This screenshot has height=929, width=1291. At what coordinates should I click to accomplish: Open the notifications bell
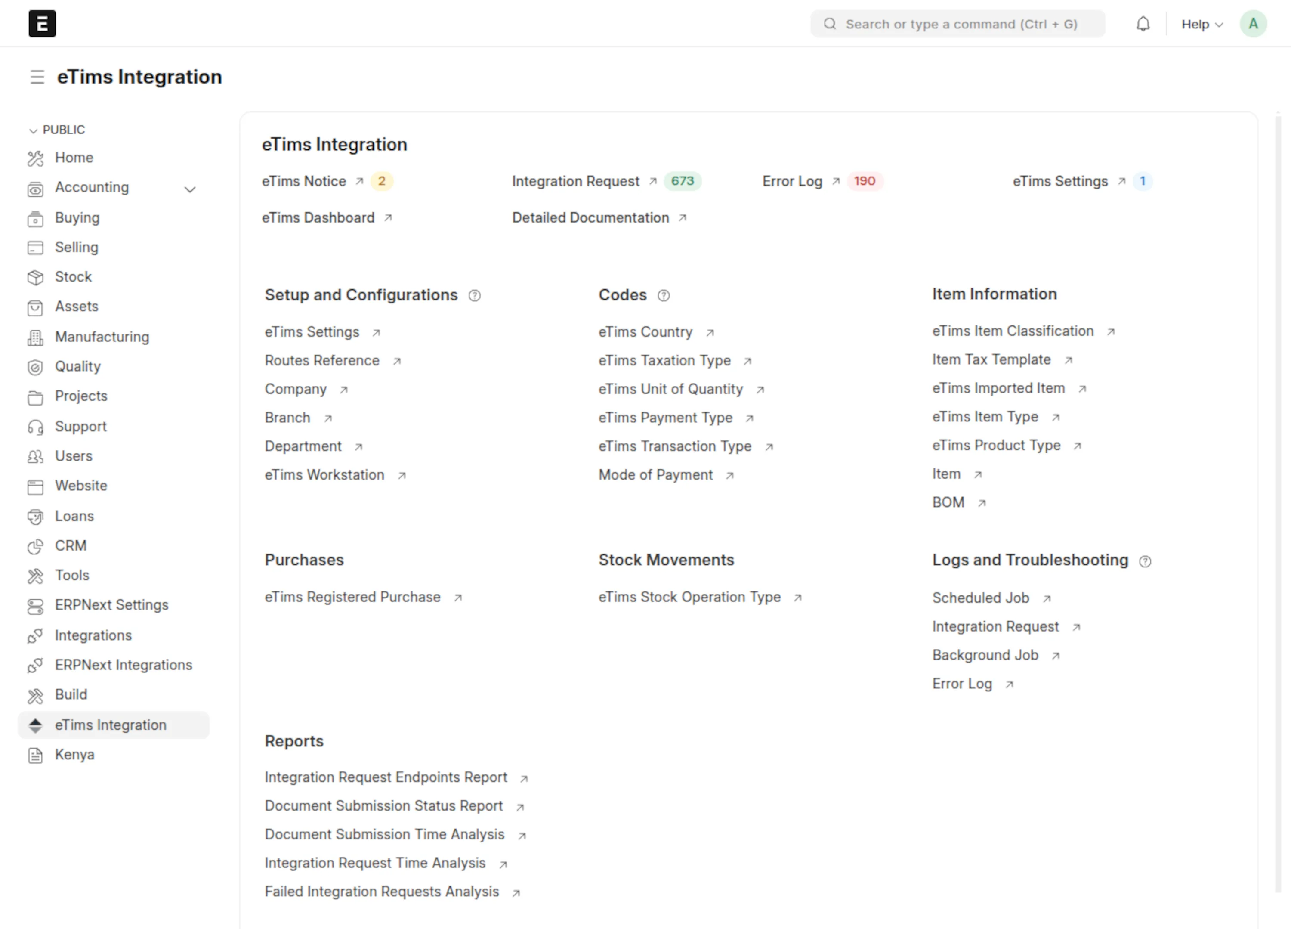1143,24
